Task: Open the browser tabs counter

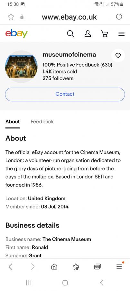Action: [x=97, y=267]
